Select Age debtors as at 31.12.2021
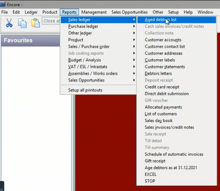The image size is (220, 191). (177, 168)
